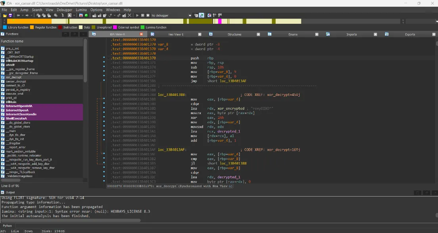This screenshot has height=233, width=438.
Task: Click the Lumina function green color swatch
Action: [x=142, y=27]
